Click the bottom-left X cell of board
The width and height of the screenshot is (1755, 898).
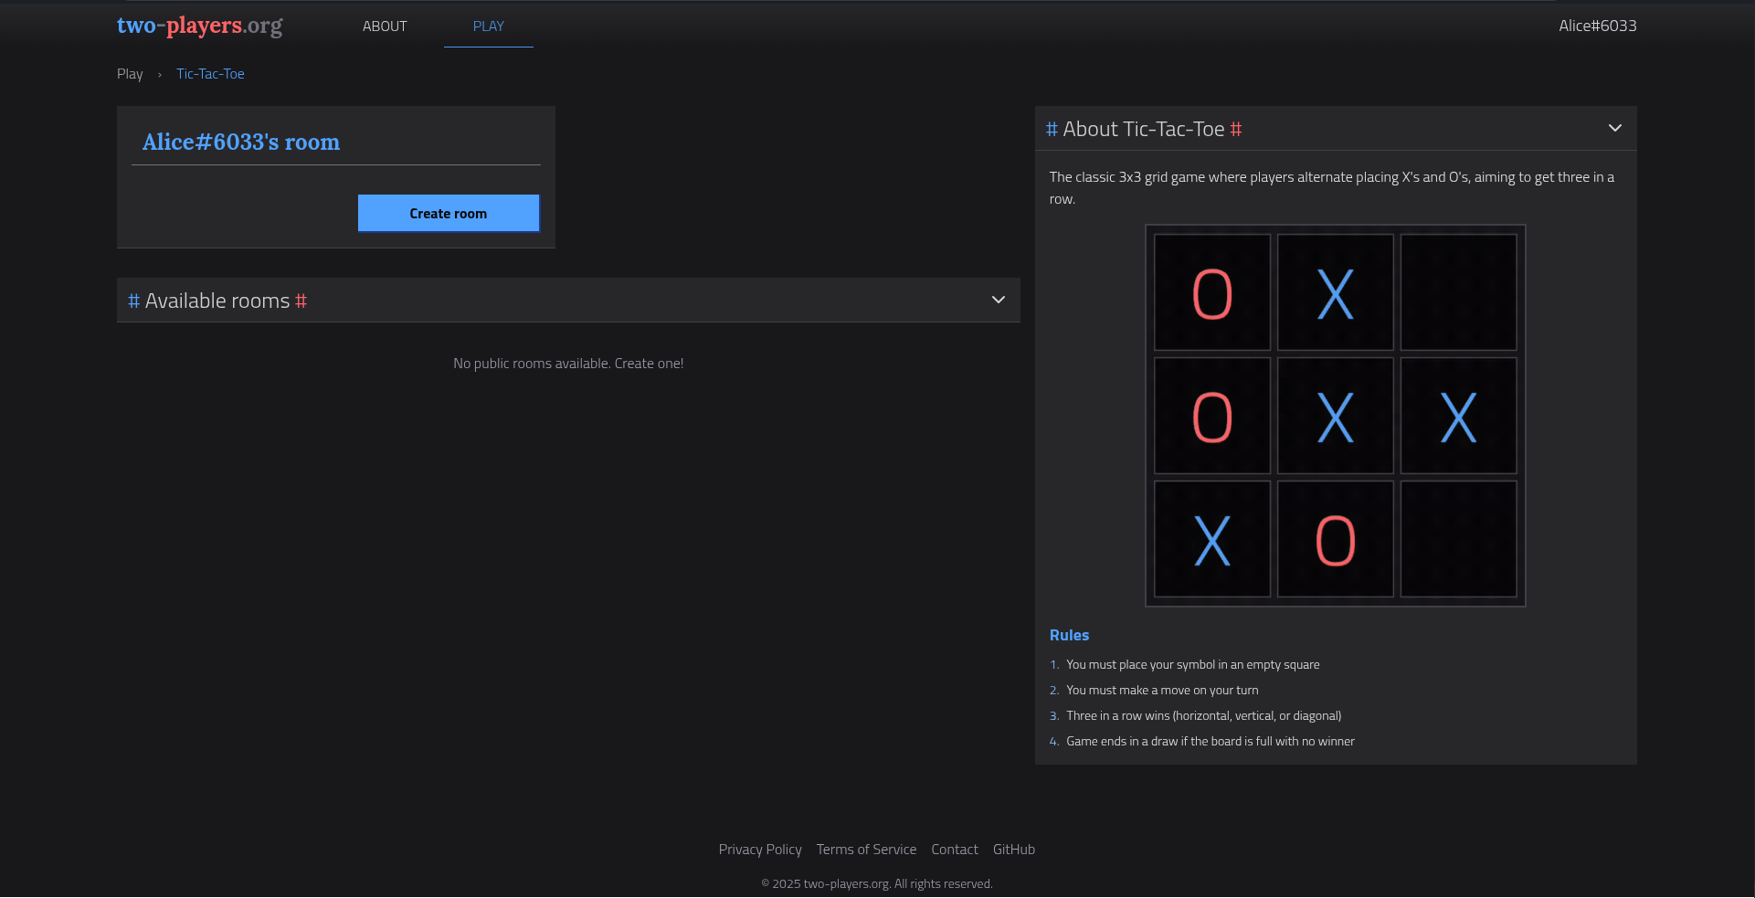tap(1211, 539)
